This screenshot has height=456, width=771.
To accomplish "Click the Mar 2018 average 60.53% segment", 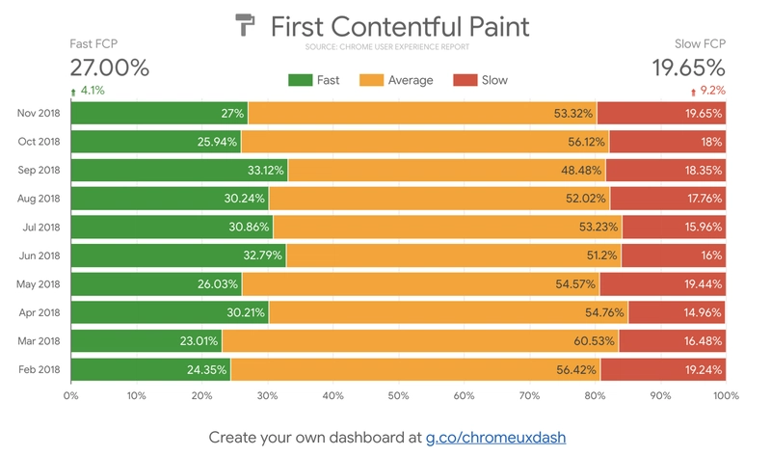I will point(420,341).
